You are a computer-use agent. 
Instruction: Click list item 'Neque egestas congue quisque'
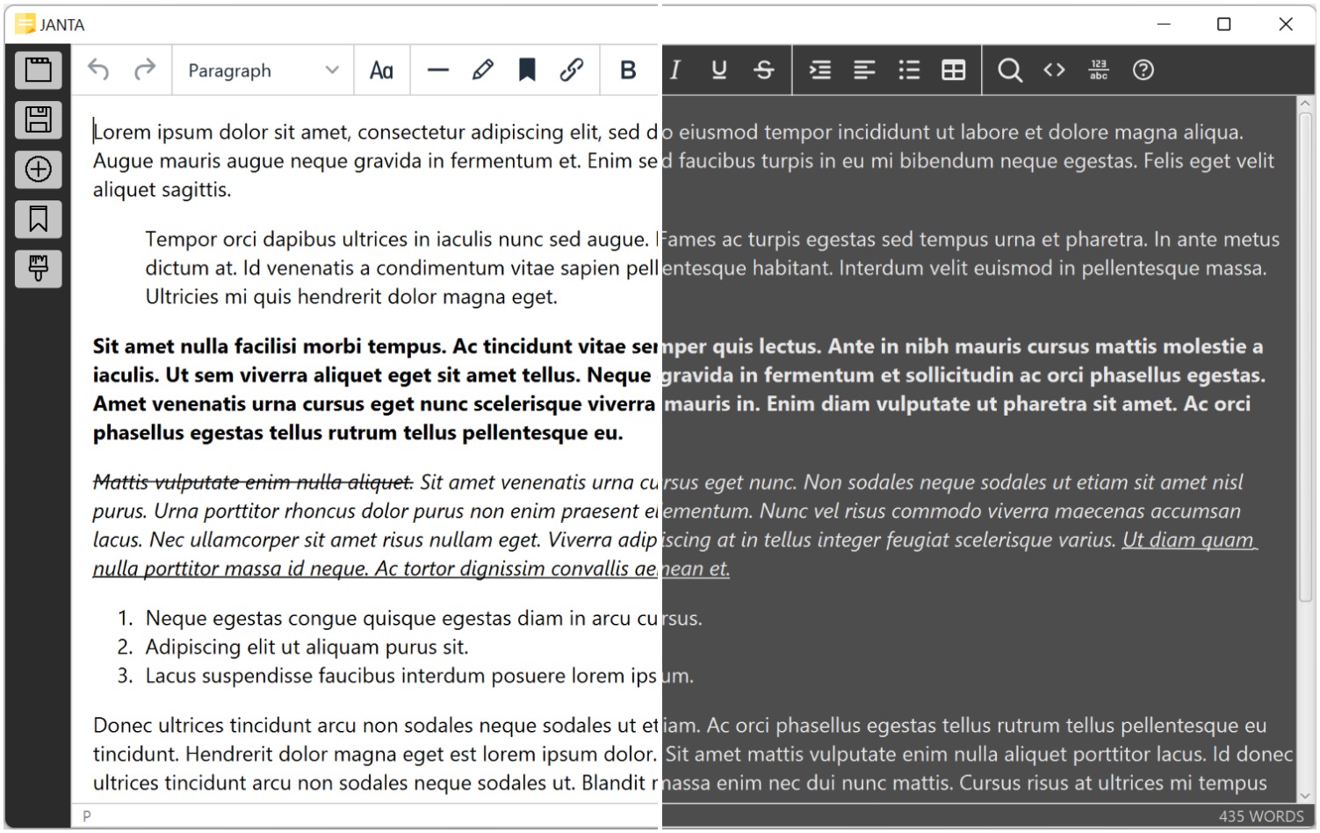click(423, 619)
